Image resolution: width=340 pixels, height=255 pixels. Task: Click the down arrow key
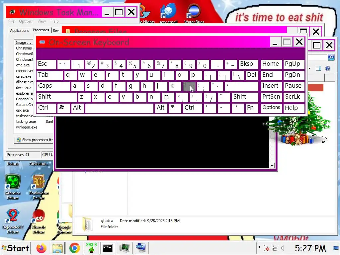[x=223, y=108]
